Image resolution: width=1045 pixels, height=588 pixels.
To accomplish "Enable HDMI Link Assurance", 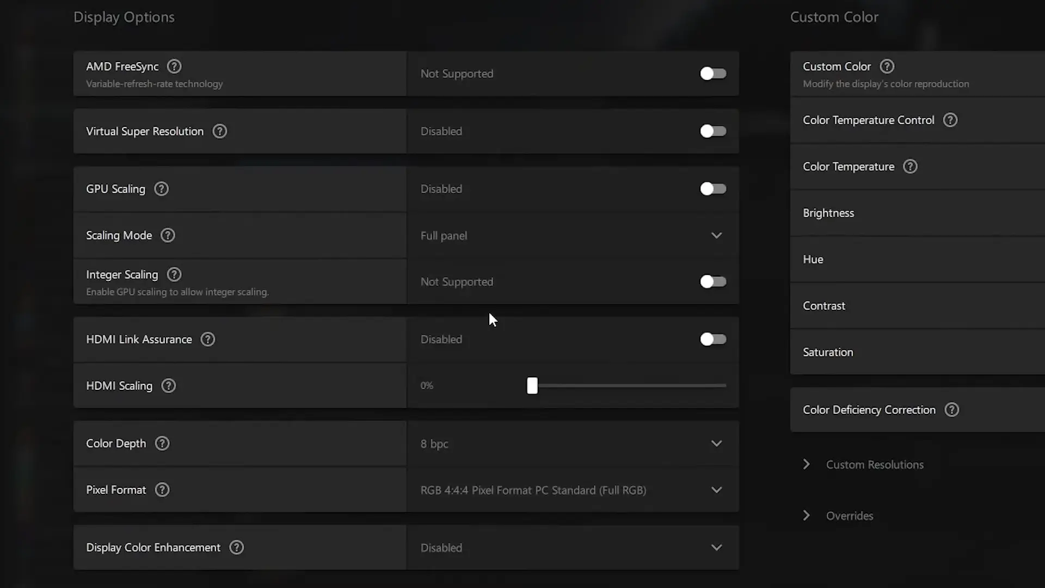I will (x=713, y=339).
